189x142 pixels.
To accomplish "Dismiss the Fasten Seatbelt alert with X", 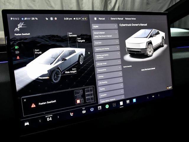I will [25, 100].
